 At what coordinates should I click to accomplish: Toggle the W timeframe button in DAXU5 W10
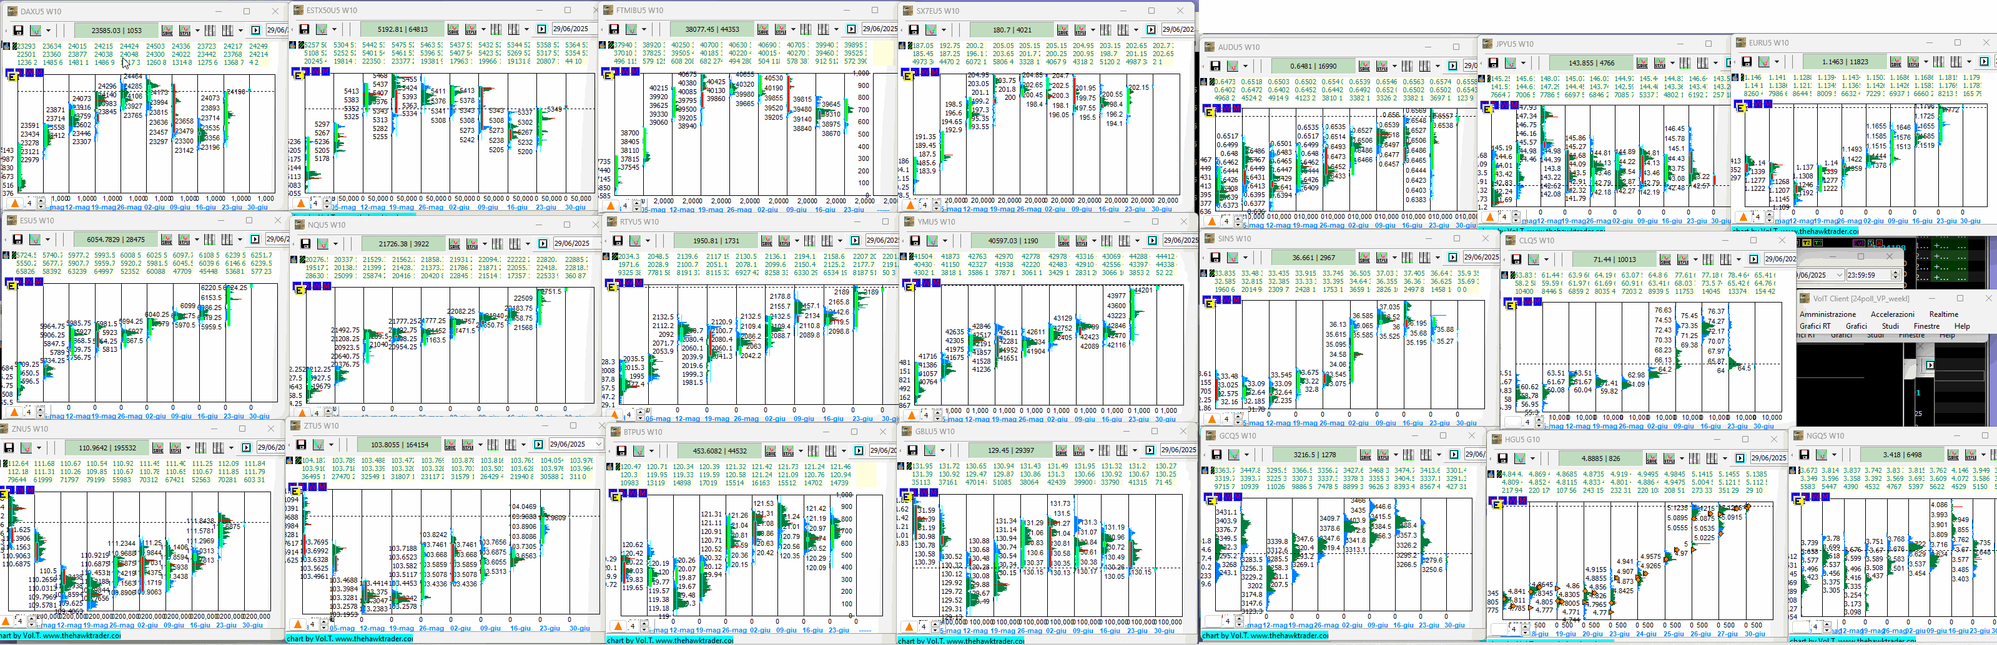(x=30, y=73)
